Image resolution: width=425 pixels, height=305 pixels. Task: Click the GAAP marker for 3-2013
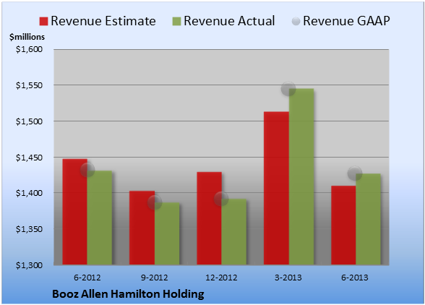(288, 89)
